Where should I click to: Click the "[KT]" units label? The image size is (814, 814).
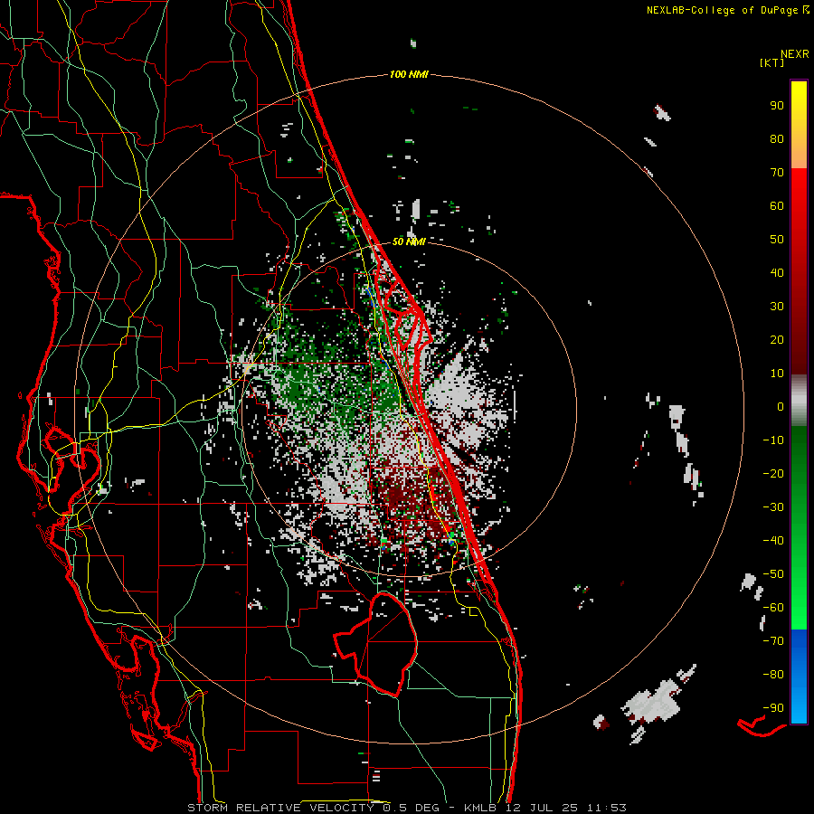[772, 62]
